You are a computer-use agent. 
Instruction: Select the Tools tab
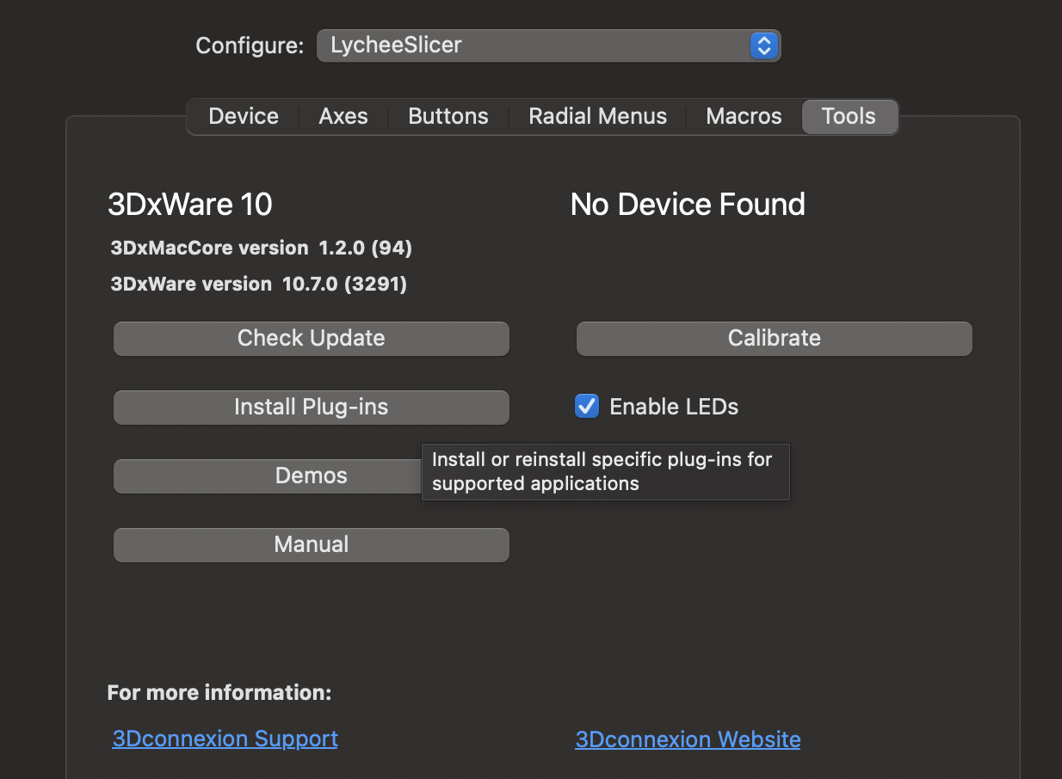coord(849,115)
